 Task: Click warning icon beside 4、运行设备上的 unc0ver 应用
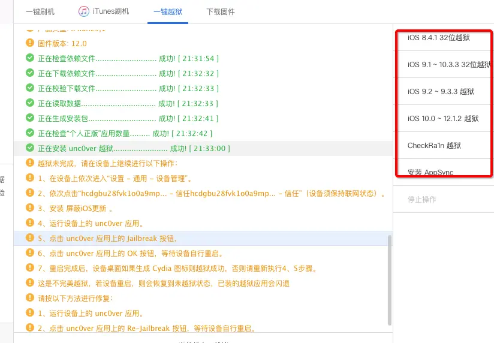[x=30, y=222]
